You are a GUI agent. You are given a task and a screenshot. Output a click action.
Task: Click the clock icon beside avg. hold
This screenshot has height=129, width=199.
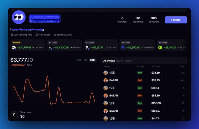12,35
